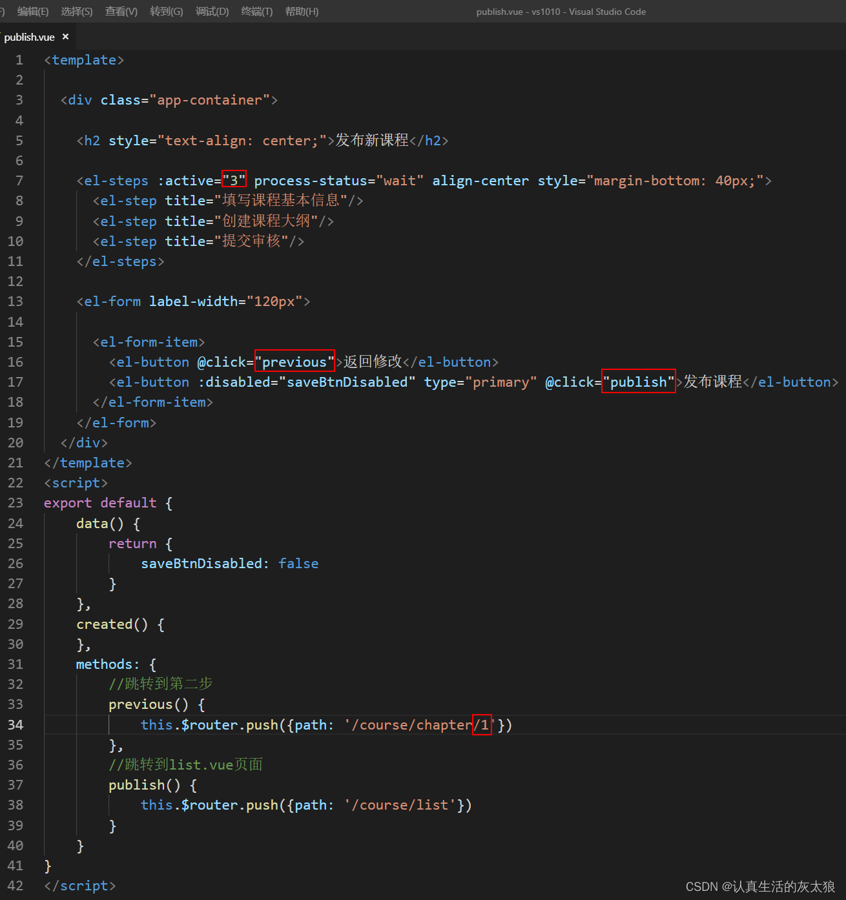846x900 pixels.
Task: Click the 返回修改 button label text
Action: pos(373,362)
